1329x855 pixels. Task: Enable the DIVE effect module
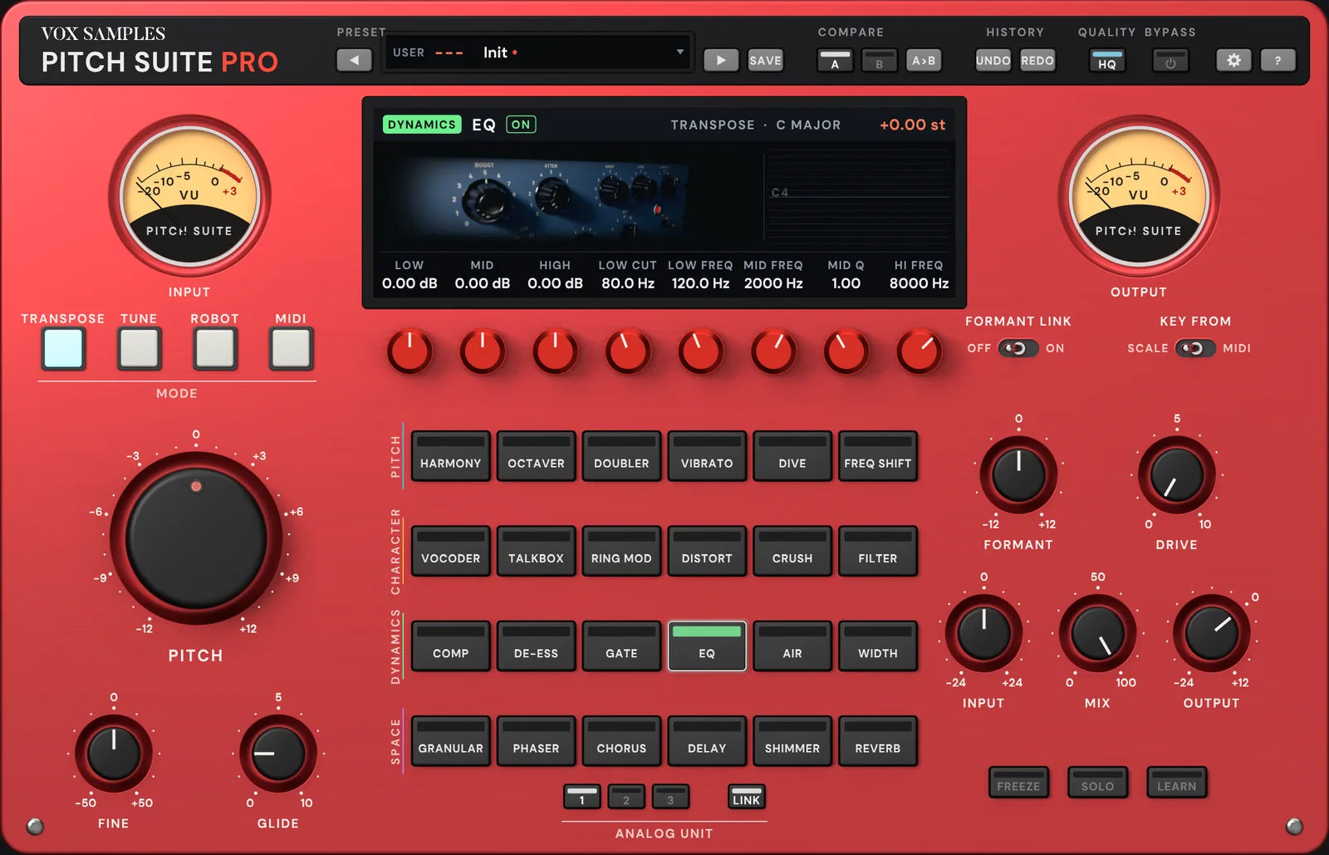click(792, 455)
